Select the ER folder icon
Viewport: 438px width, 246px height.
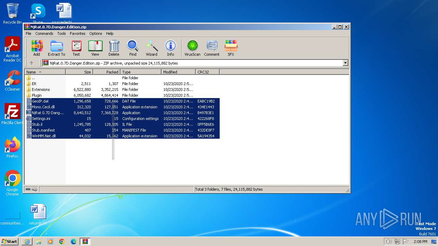coord(29,84)
